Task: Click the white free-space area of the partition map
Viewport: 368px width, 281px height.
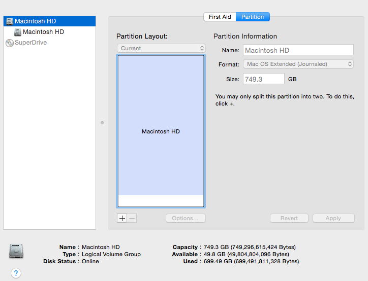Action: 161,201
